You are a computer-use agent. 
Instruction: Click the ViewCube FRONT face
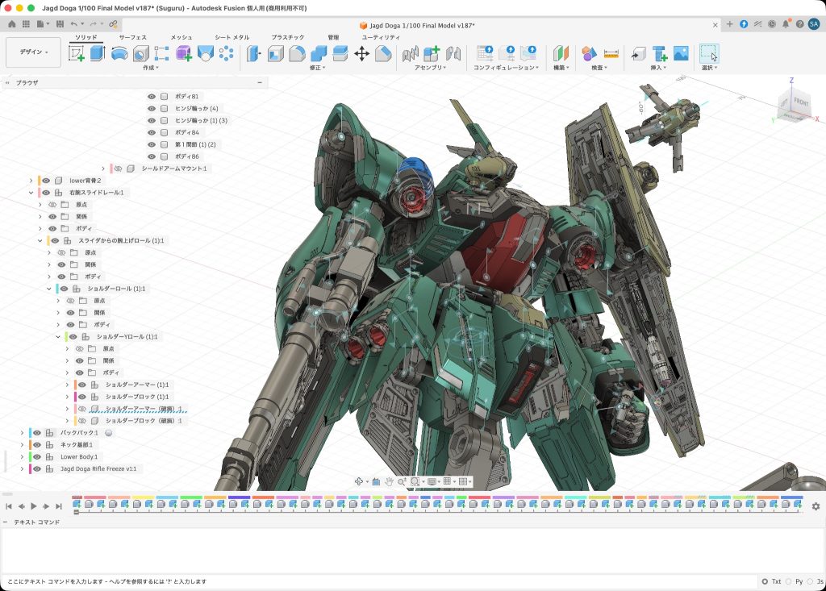(x=801, y=102)
